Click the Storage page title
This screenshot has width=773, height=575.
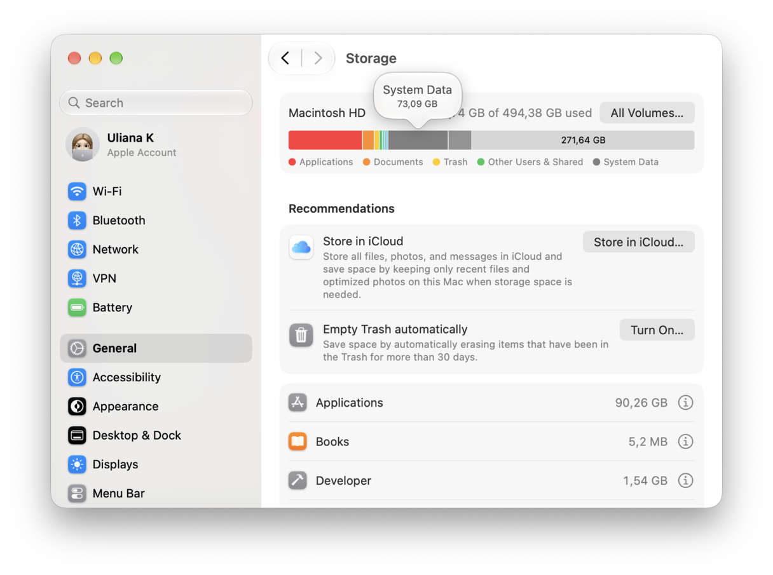(x=371, y=58)
